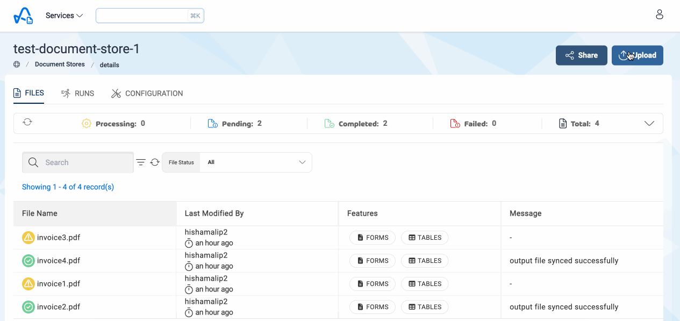Click the details breadcrumb item
This screenshot has height=321, width=680.
tap(110, 65)
